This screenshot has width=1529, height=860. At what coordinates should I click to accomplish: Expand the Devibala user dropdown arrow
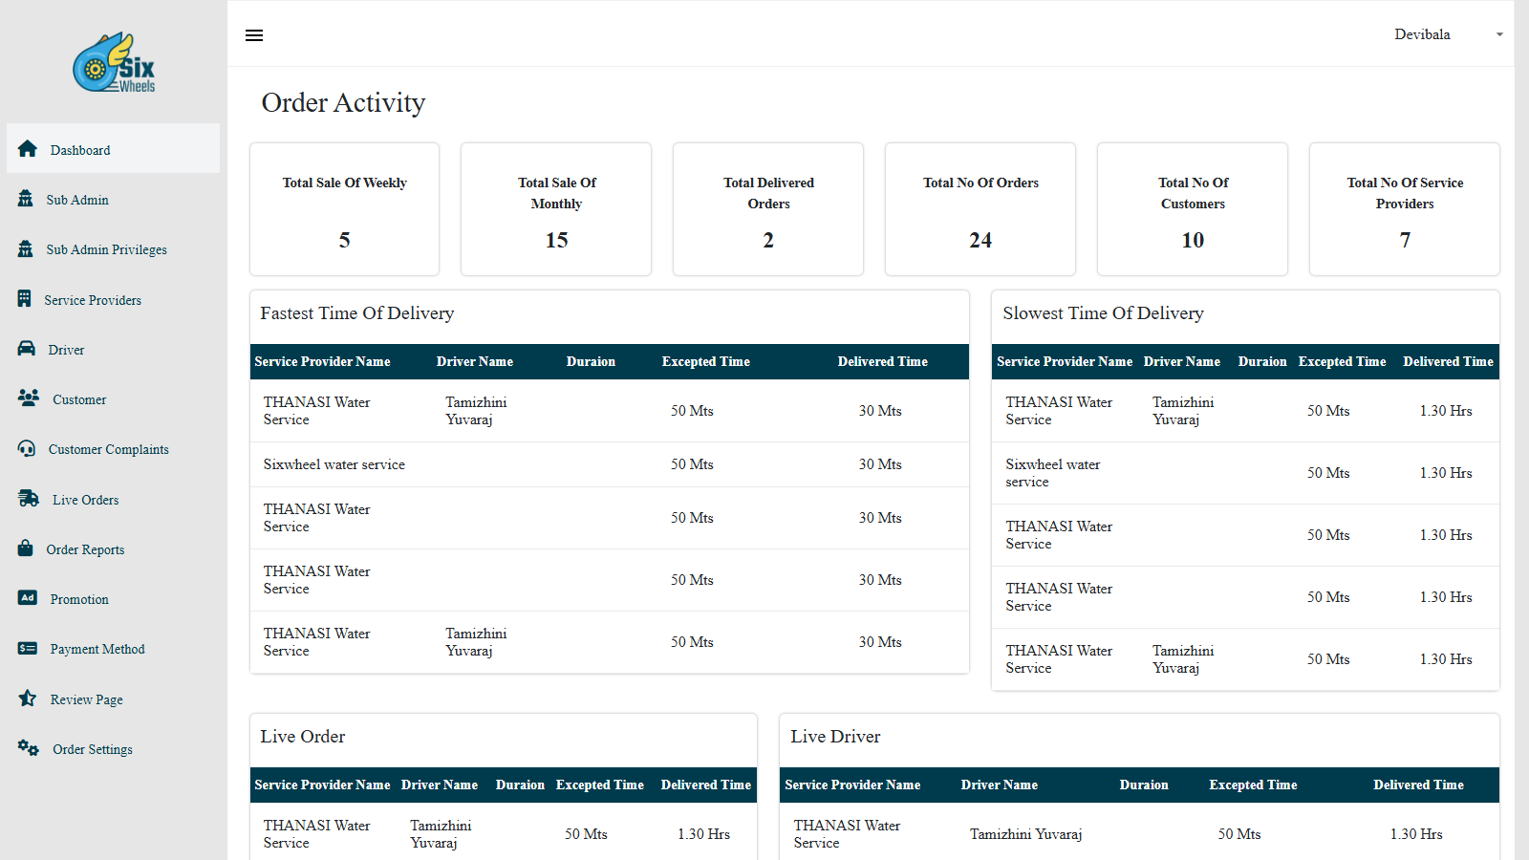coord(1499,34)
